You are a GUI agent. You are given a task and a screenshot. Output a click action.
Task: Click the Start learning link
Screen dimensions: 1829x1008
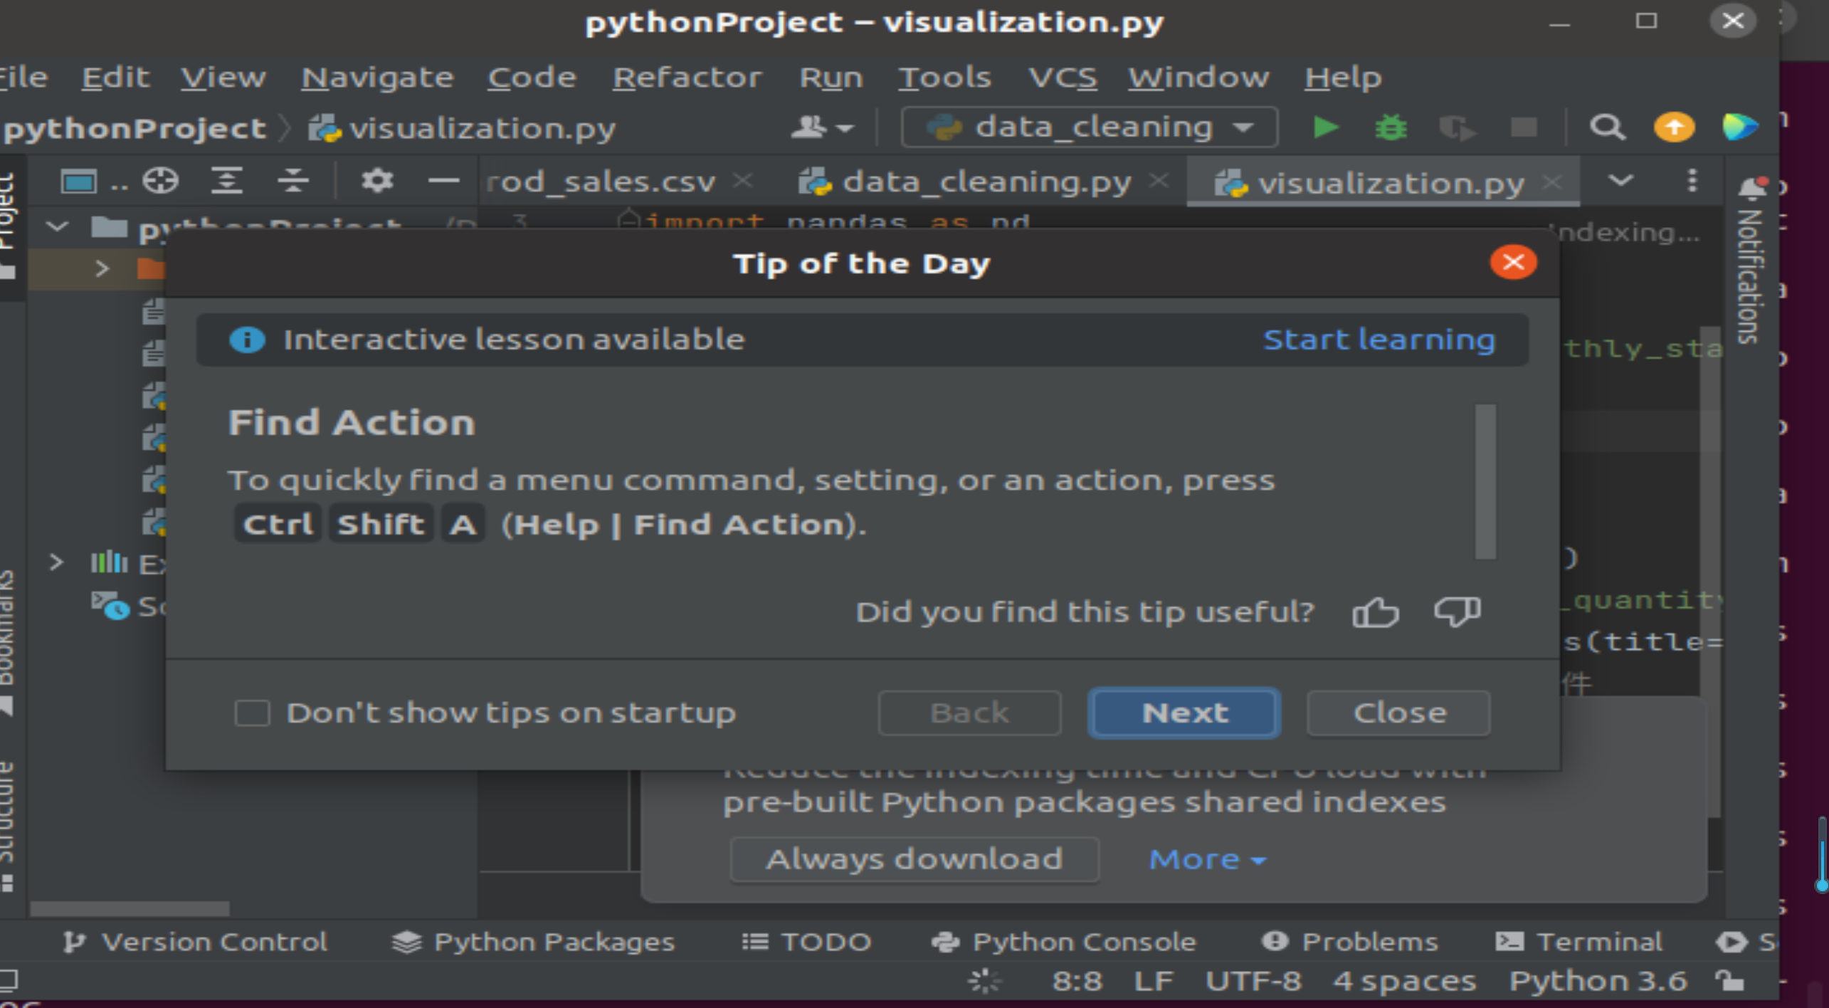click(1379, 340)
